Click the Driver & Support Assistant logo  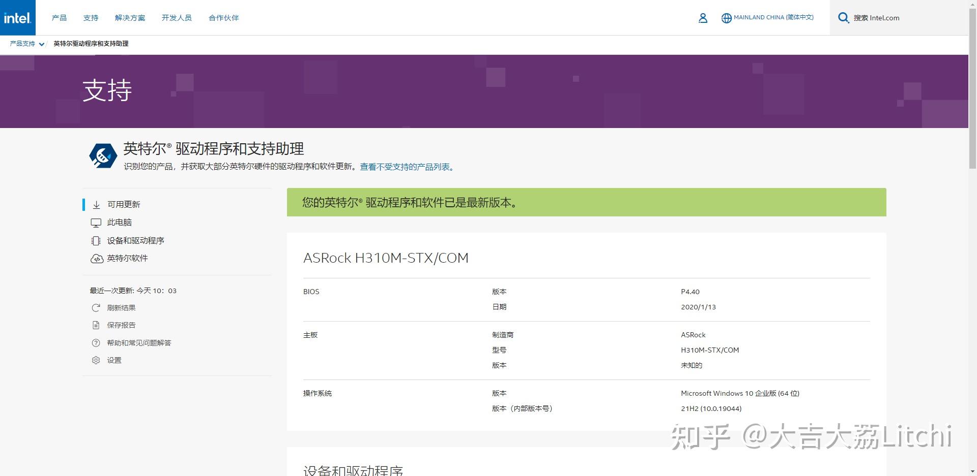103,155
